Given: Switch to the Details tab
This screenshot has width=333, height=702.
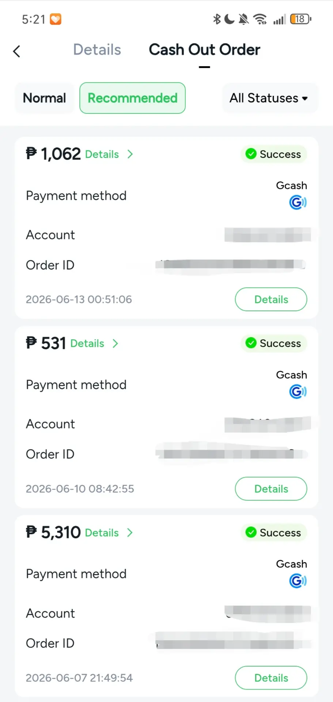Looking at the screenshot, I should 97,50.
